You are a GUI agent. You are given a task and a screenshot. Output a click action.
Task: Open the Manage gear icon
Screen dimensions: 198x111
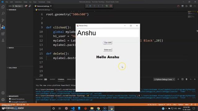3,100
